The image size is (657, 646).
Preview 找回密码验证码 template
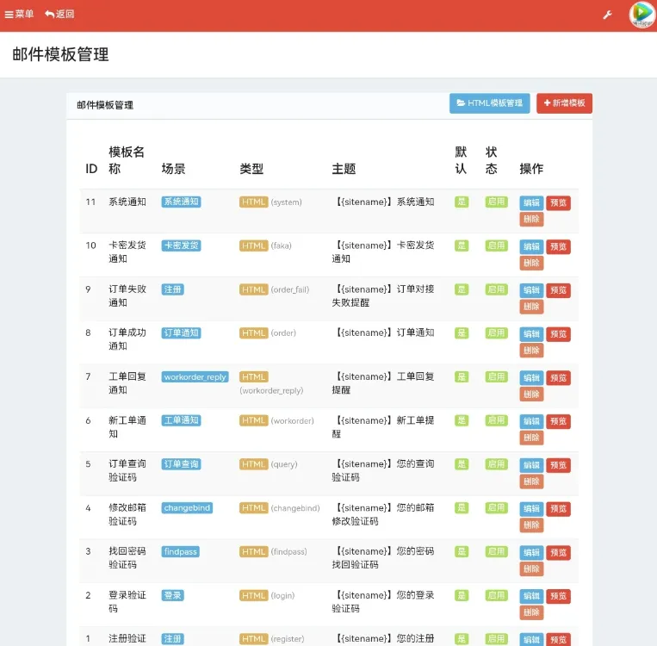tap(558, 552)
